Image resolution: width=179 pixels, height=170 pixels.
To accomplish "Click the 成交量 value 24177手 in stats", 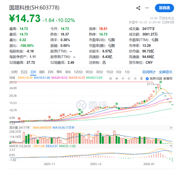I will click(x=148, y=29).
